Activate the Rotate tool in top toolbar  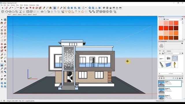coord(37,8)
